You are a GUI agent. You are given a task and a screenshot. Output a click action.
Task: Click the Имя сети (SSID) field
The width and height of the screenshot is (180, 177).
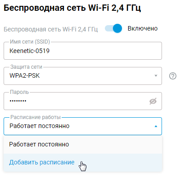(x=83, y=51)
